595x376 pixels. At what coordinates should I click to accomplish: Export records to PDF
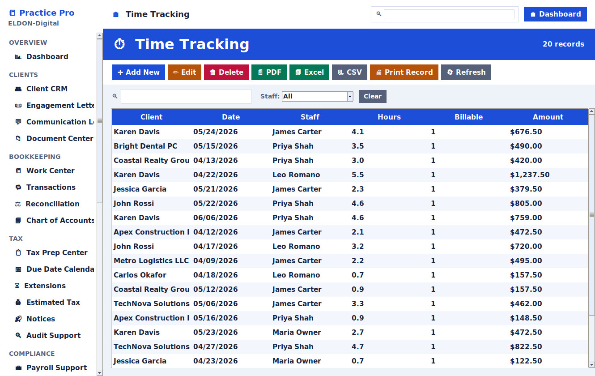(269, 73)
